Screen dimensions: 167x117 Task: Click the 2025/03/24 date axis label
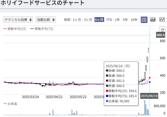(x=30, y=97)
